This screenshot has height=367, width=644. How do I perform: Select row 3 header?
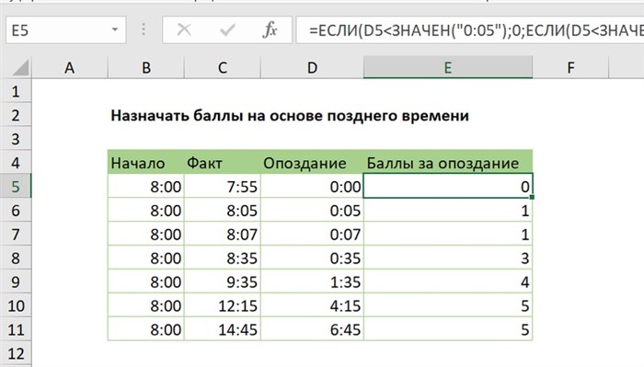coord(16,139)
